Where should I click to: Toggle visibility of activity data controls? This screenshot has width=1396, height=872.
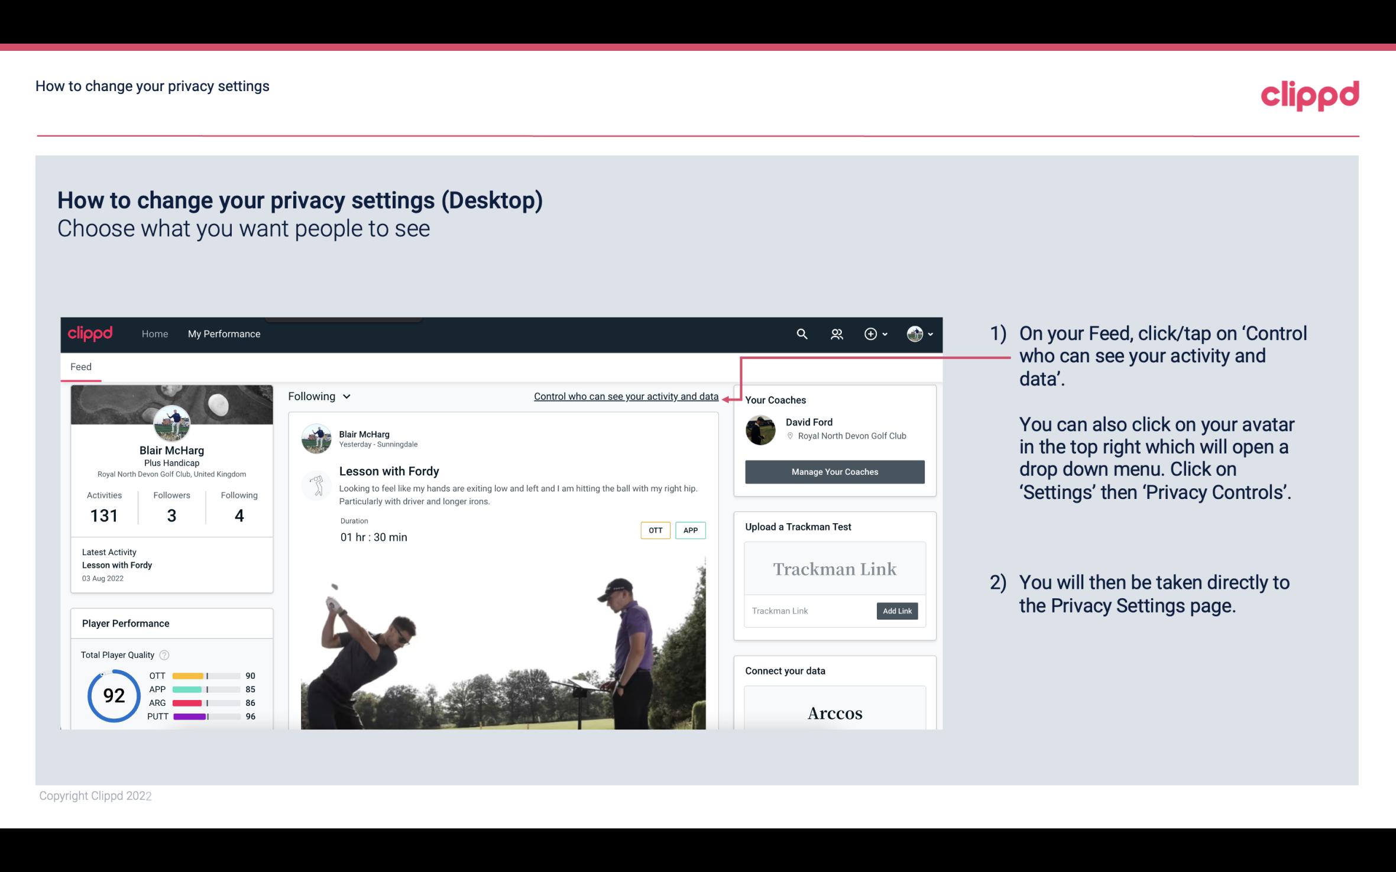pos(626,396)
